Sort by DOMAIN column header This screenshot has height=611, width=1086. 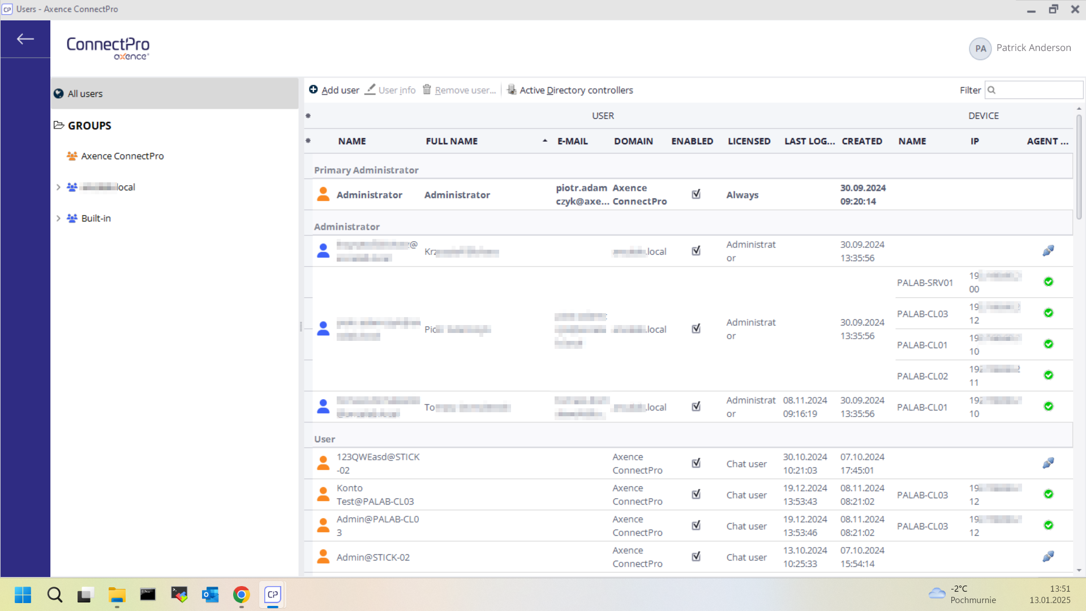click(x=633, y=141)
